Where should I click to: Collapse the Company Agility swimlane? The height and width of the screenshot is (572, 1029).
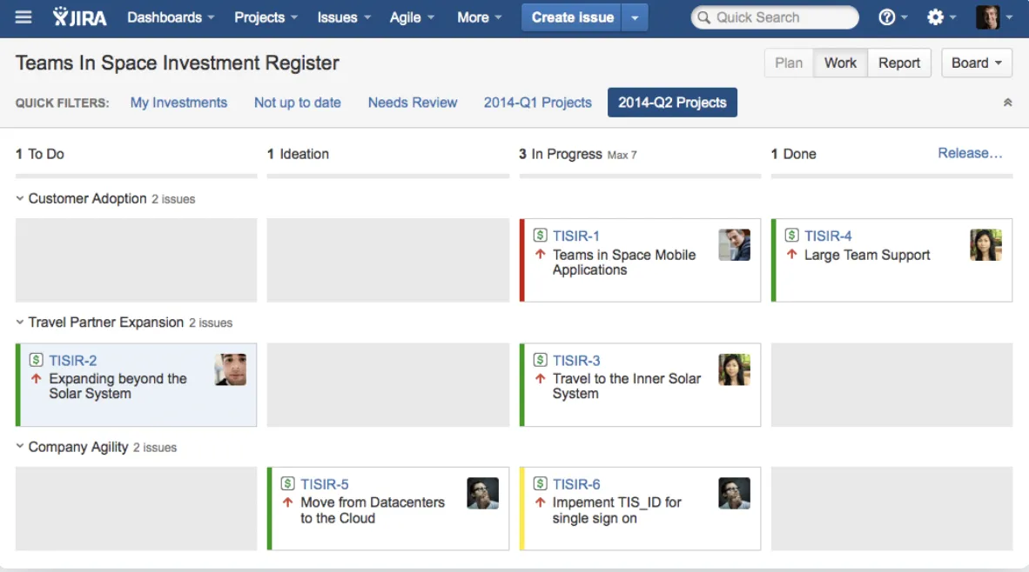point(20,446)
